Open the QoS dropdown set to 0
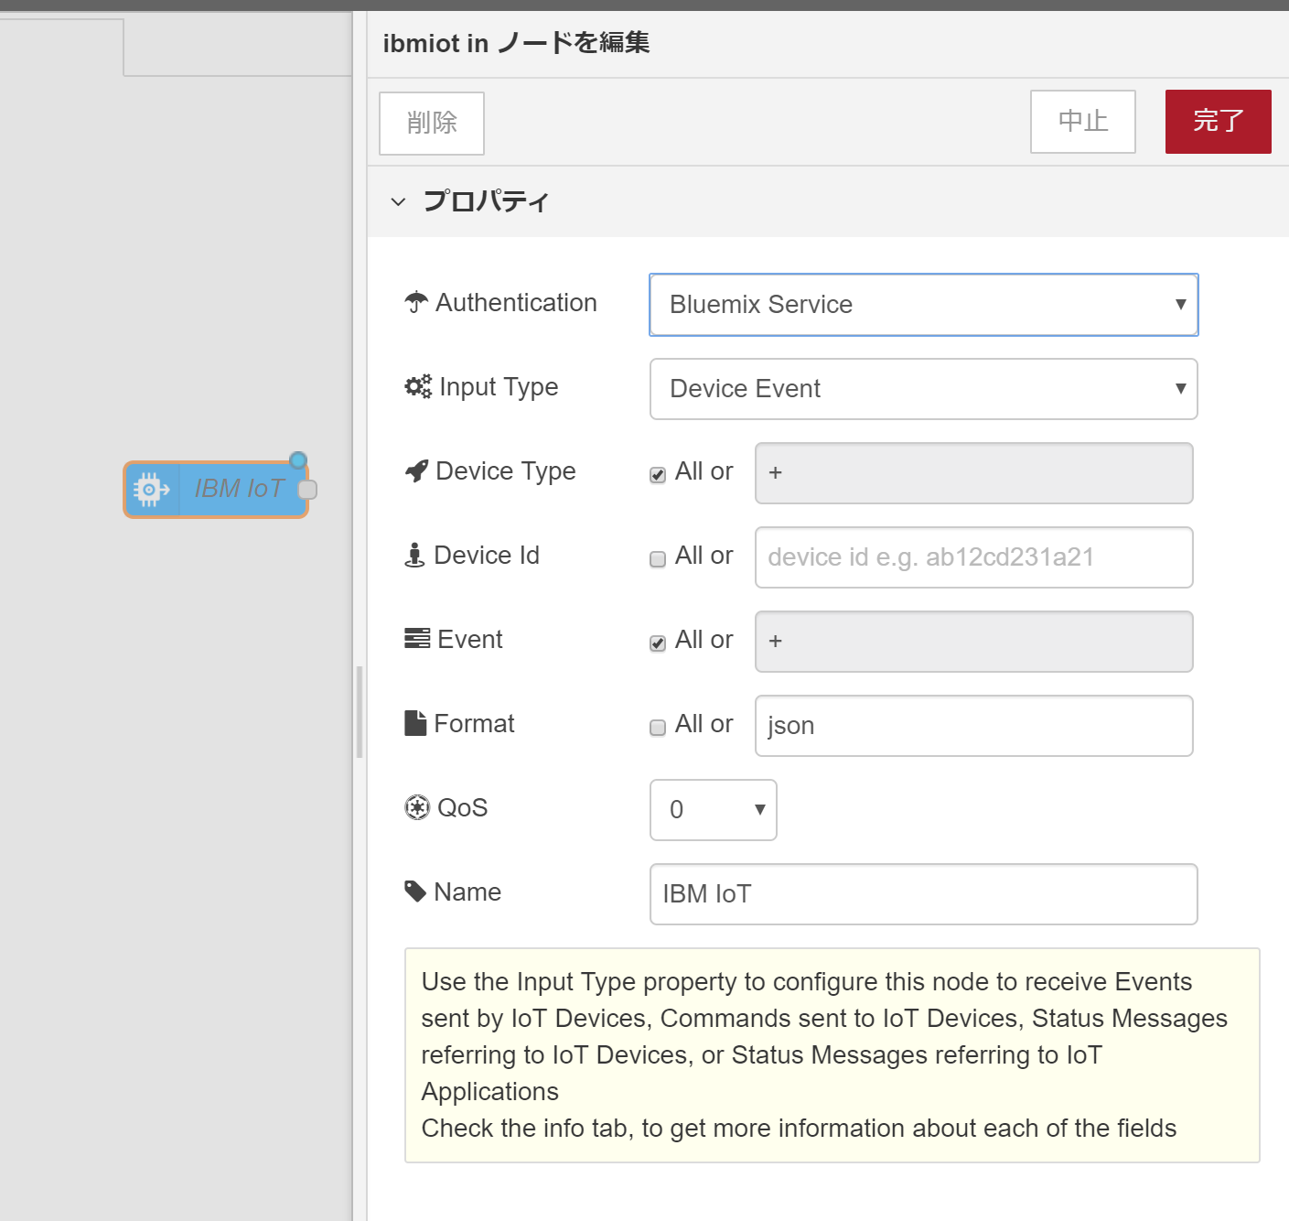Image resolution: width=1289 pixels, height=1221 pixels. [x=714, y=810]
